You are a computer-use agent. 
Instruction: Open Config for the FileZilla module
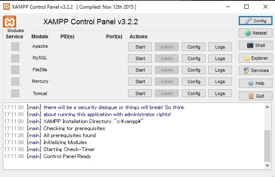pyautogui.click(x=194, y=70)
